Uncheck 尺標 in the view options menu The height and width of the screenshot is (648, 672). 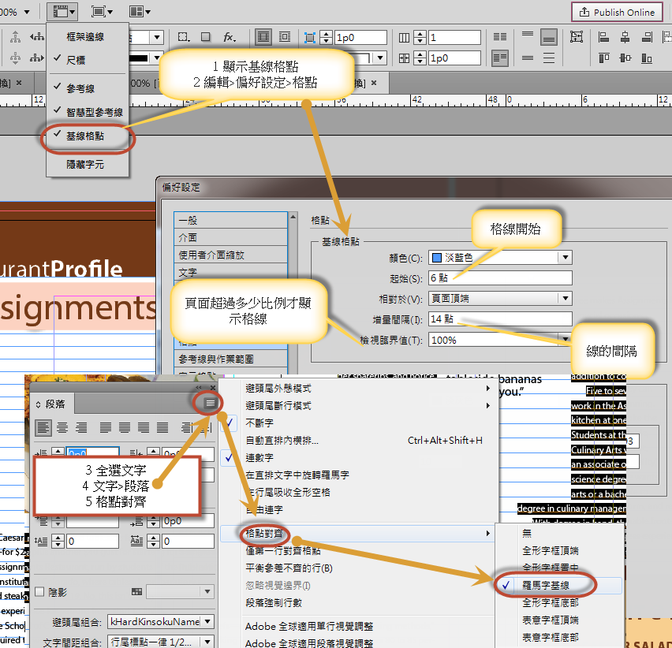(88, 61)
